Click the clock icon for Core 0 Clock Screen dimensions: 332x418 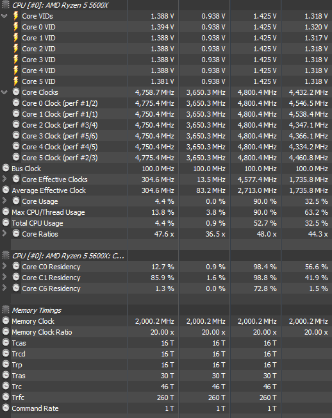[x=16, y=103]
